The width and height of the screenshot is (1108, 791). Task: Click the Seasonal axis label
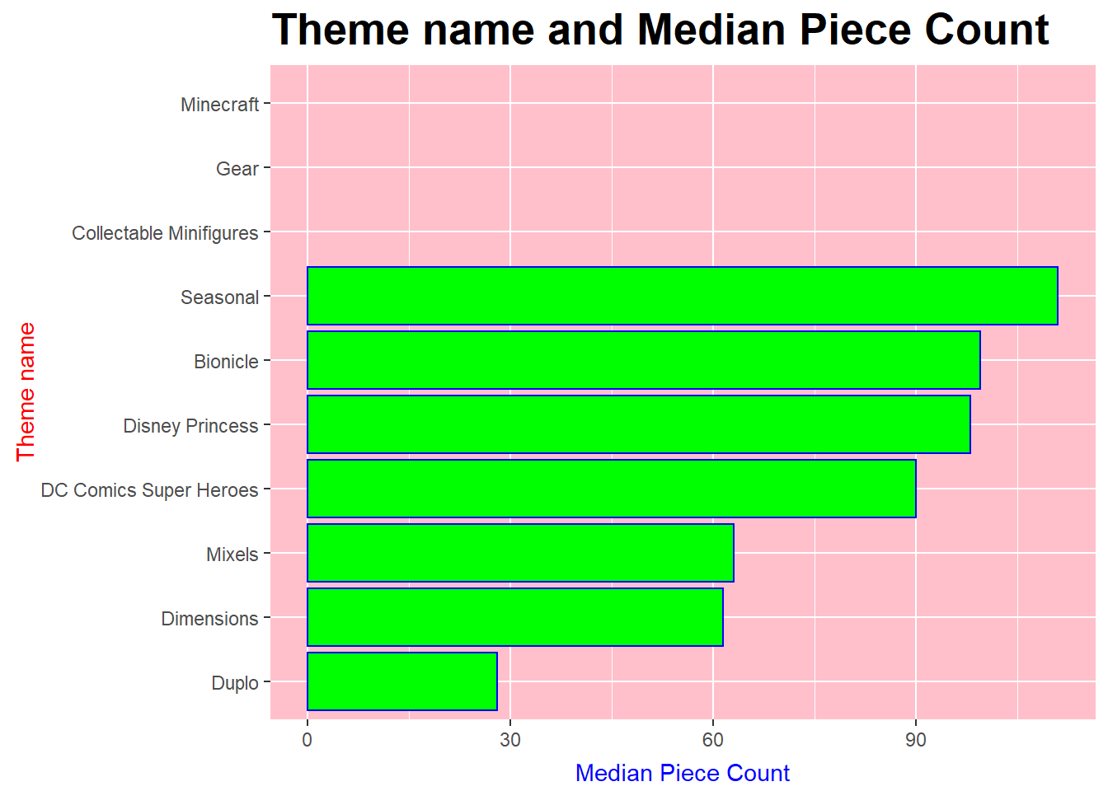pos(219,297)
